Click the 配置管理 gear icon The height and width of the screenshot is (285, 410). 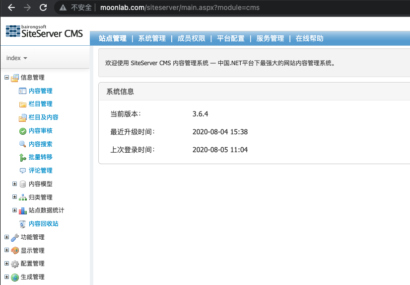[x=15, y=264]
